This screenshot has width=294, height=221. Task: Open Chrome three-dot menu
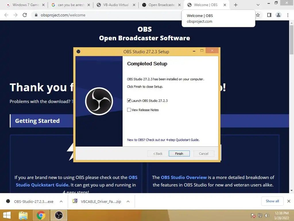288,15
